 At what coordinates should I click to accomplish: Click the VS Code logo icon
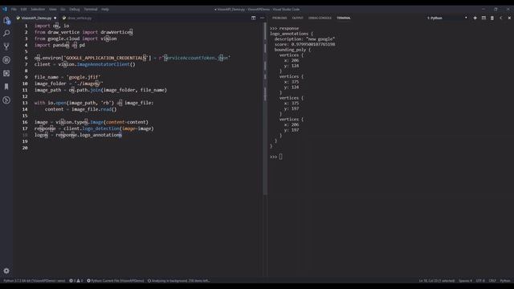pos(5,9)
